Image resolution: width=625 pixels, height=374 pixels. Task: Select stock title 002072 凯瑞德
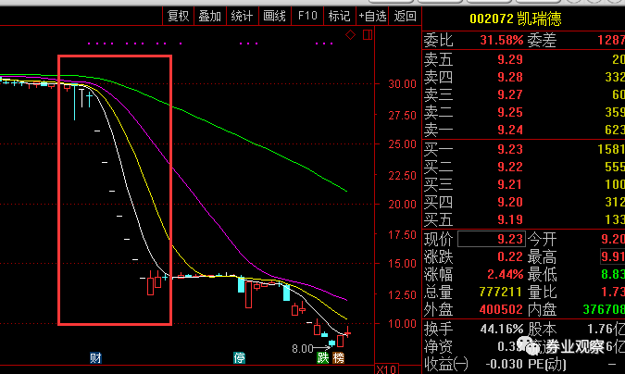point(516,19)
